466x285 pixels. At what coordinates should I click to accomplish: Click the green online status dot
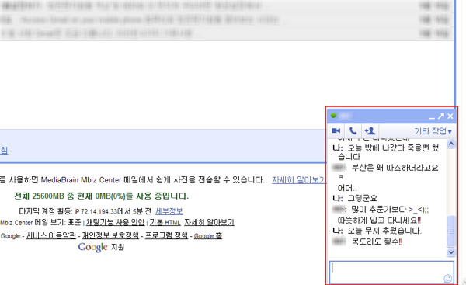coord(333,116)
